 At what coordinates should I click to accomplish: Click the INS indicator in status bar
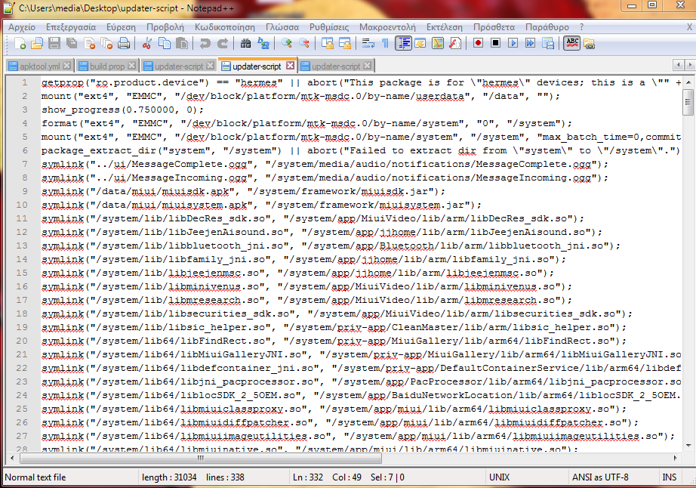pos(669,477)
